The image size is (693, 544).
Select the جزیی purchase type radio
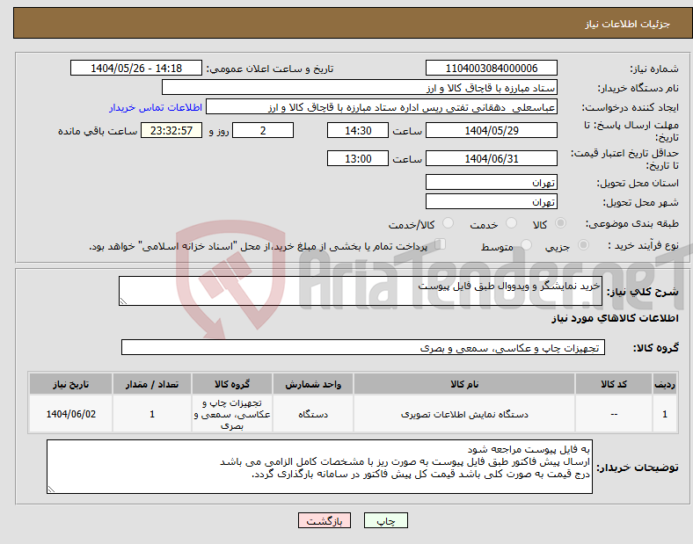click(583, 244)
